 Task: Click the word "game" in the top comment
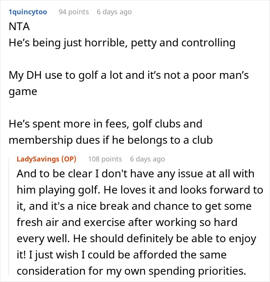click(x=23, y=92)
